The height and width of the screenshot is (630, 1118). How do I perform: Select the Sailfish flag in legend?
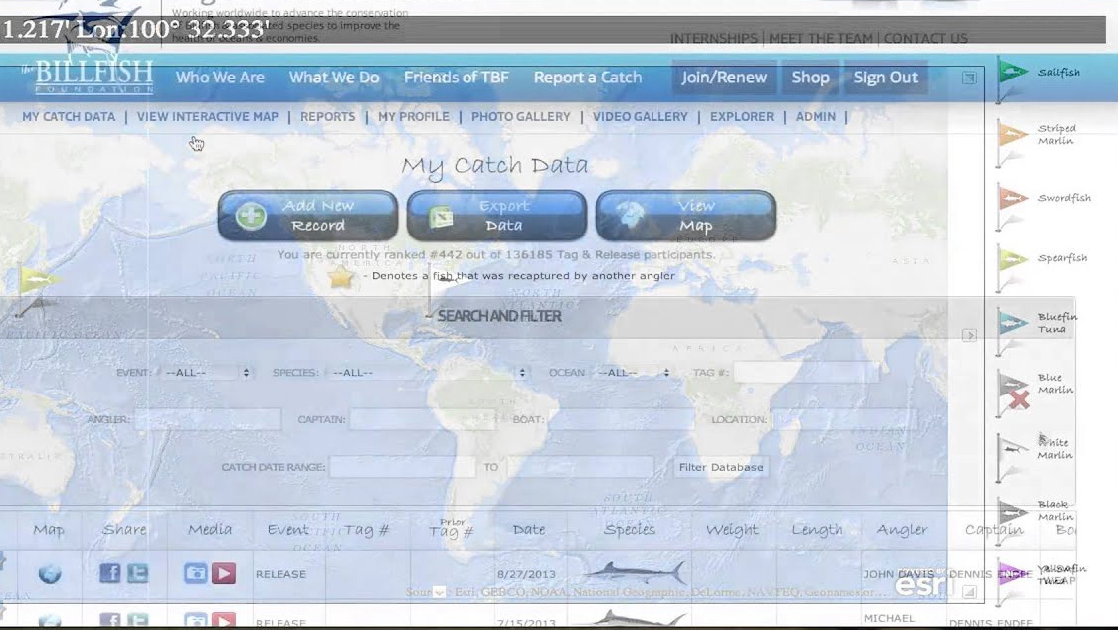coord(1013,73)
